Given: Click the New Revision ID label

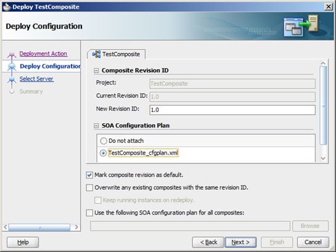Looking at the screenshot, I should click(117, 109).
